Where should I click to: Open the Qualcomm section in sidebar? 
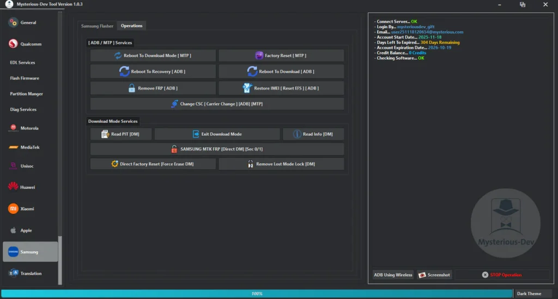31,44
